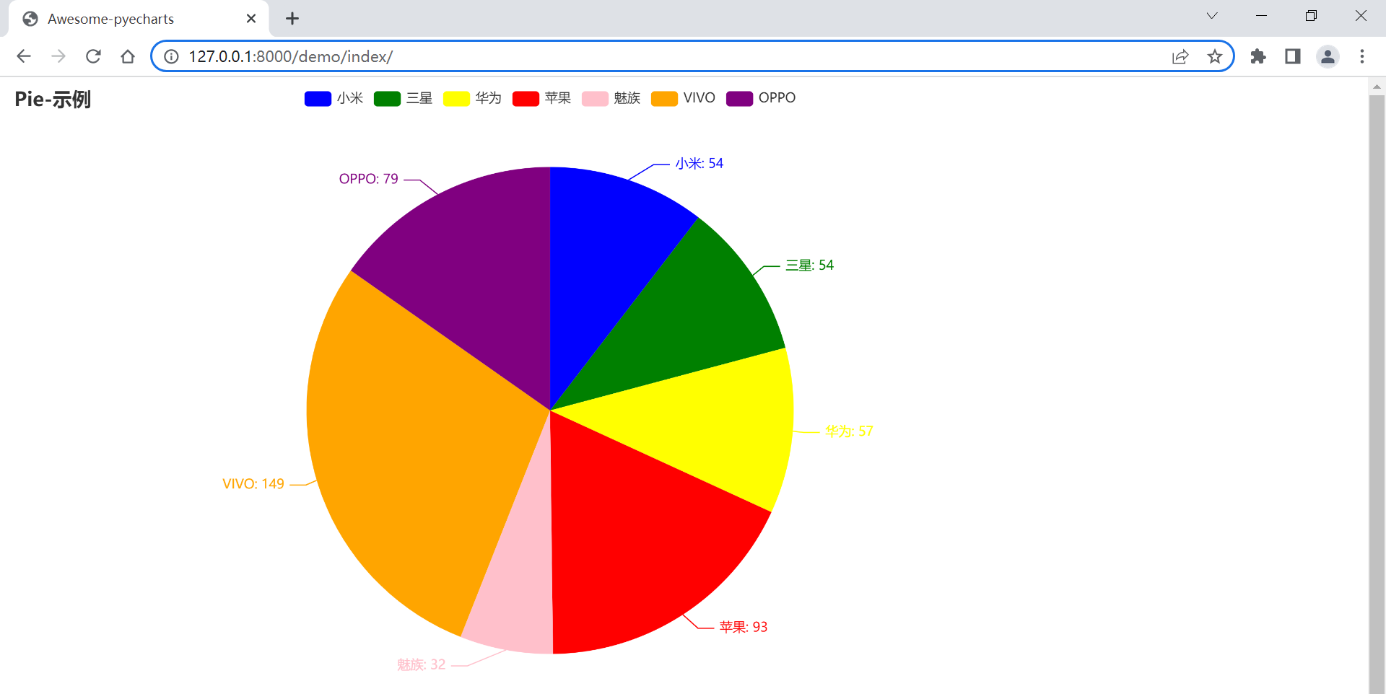
Task: Toggle the VIVO legend swatch
Action: 664,98
